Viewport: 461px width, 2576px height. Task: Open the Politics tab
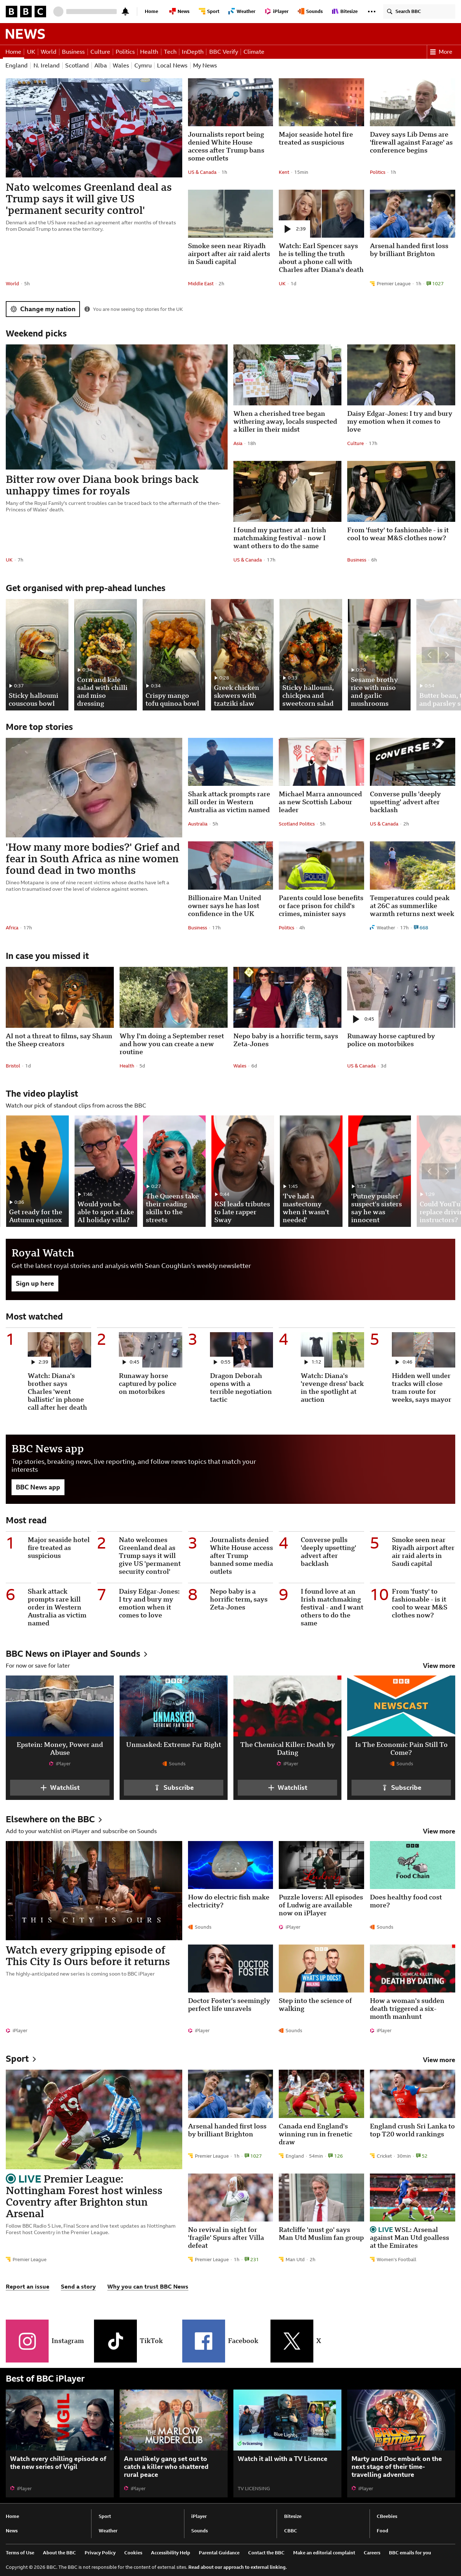pos(125,52)
